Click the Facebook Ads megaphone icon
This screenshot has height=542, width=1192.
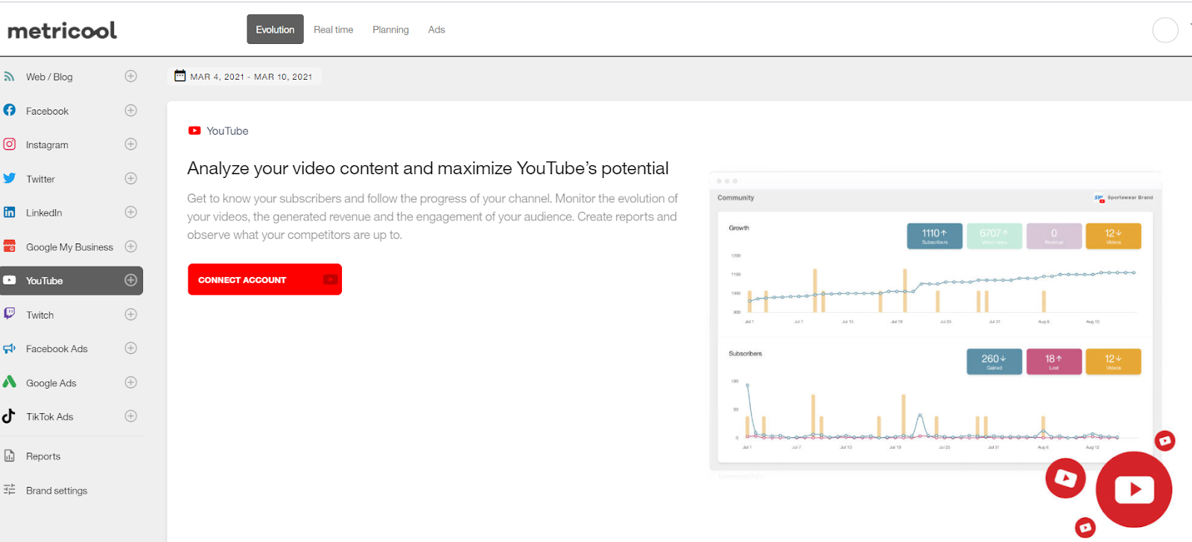point(9,348)
